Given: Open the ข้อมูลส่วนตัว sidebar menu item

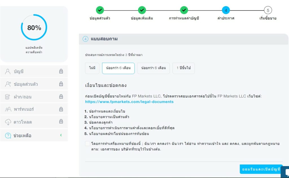Looking at the screenshot, I should (26, 84).
